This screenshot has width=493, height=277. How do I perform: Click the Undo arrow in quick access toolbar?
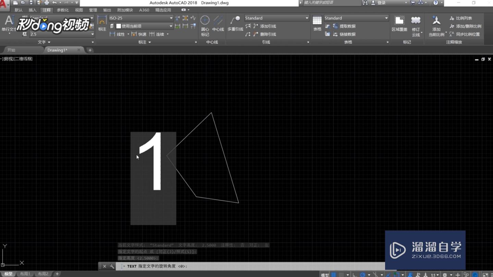point(54,3)
